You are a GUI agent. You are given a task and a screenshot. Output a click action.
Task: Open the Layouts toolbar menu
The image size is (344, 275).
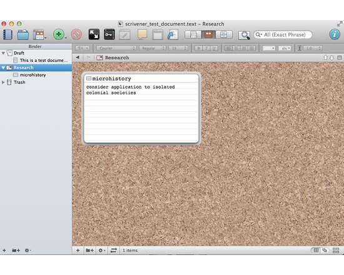point(39,34)
